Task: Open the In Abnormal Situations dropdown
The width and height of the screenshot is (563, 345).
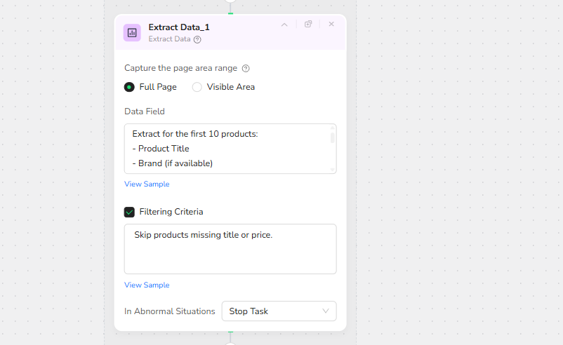Action: [x=279, y=311]
